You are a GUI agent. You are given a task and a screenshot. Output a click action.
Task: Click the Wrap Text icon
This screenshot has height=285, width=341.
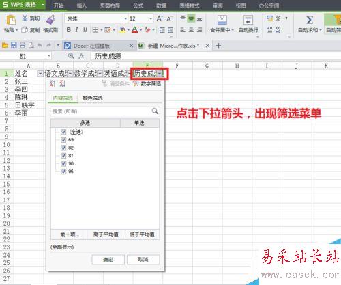point(248,20)
